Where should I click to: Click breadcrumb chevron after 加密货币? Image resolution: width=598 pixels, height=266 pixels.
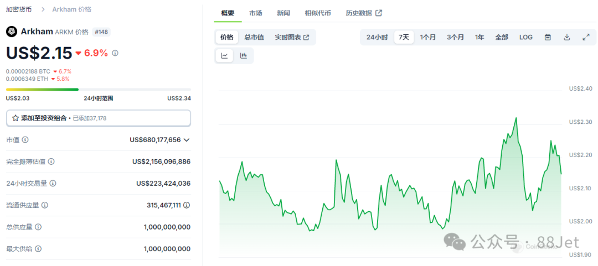pos(43,9)
